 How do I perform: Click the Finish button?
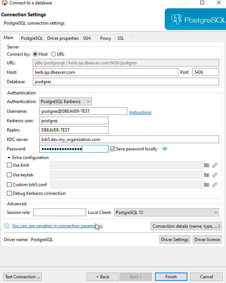[x=171, y=277]
